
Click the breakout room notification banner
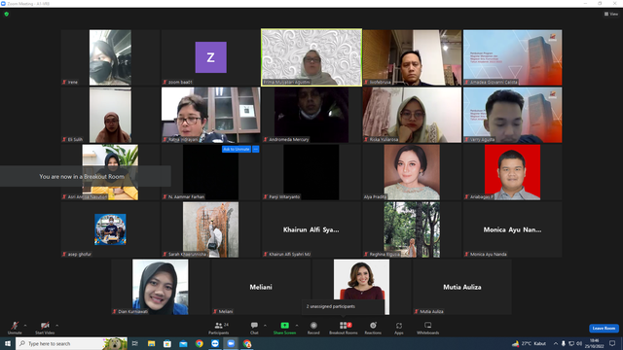click(86, 176)
